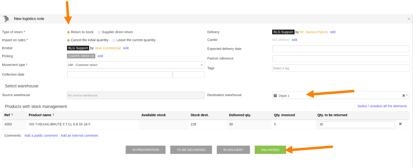Edit the Picking CARPE DIEM 16 link

[100, 56]
